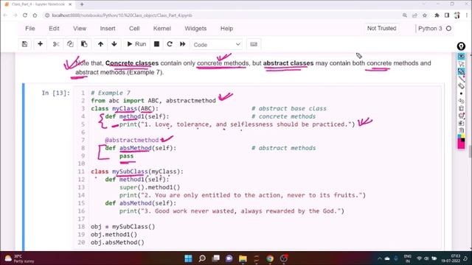Image resolution: width=472 pixels, height=265 pixels.
Task: Click code line 'obj = mySubClass()'
Action: click(123, 227)
